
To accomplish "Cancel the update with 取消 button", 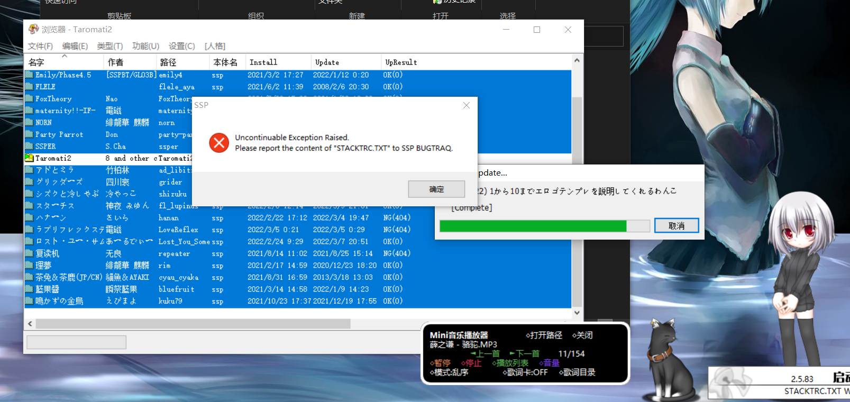I will coord(676,226).
